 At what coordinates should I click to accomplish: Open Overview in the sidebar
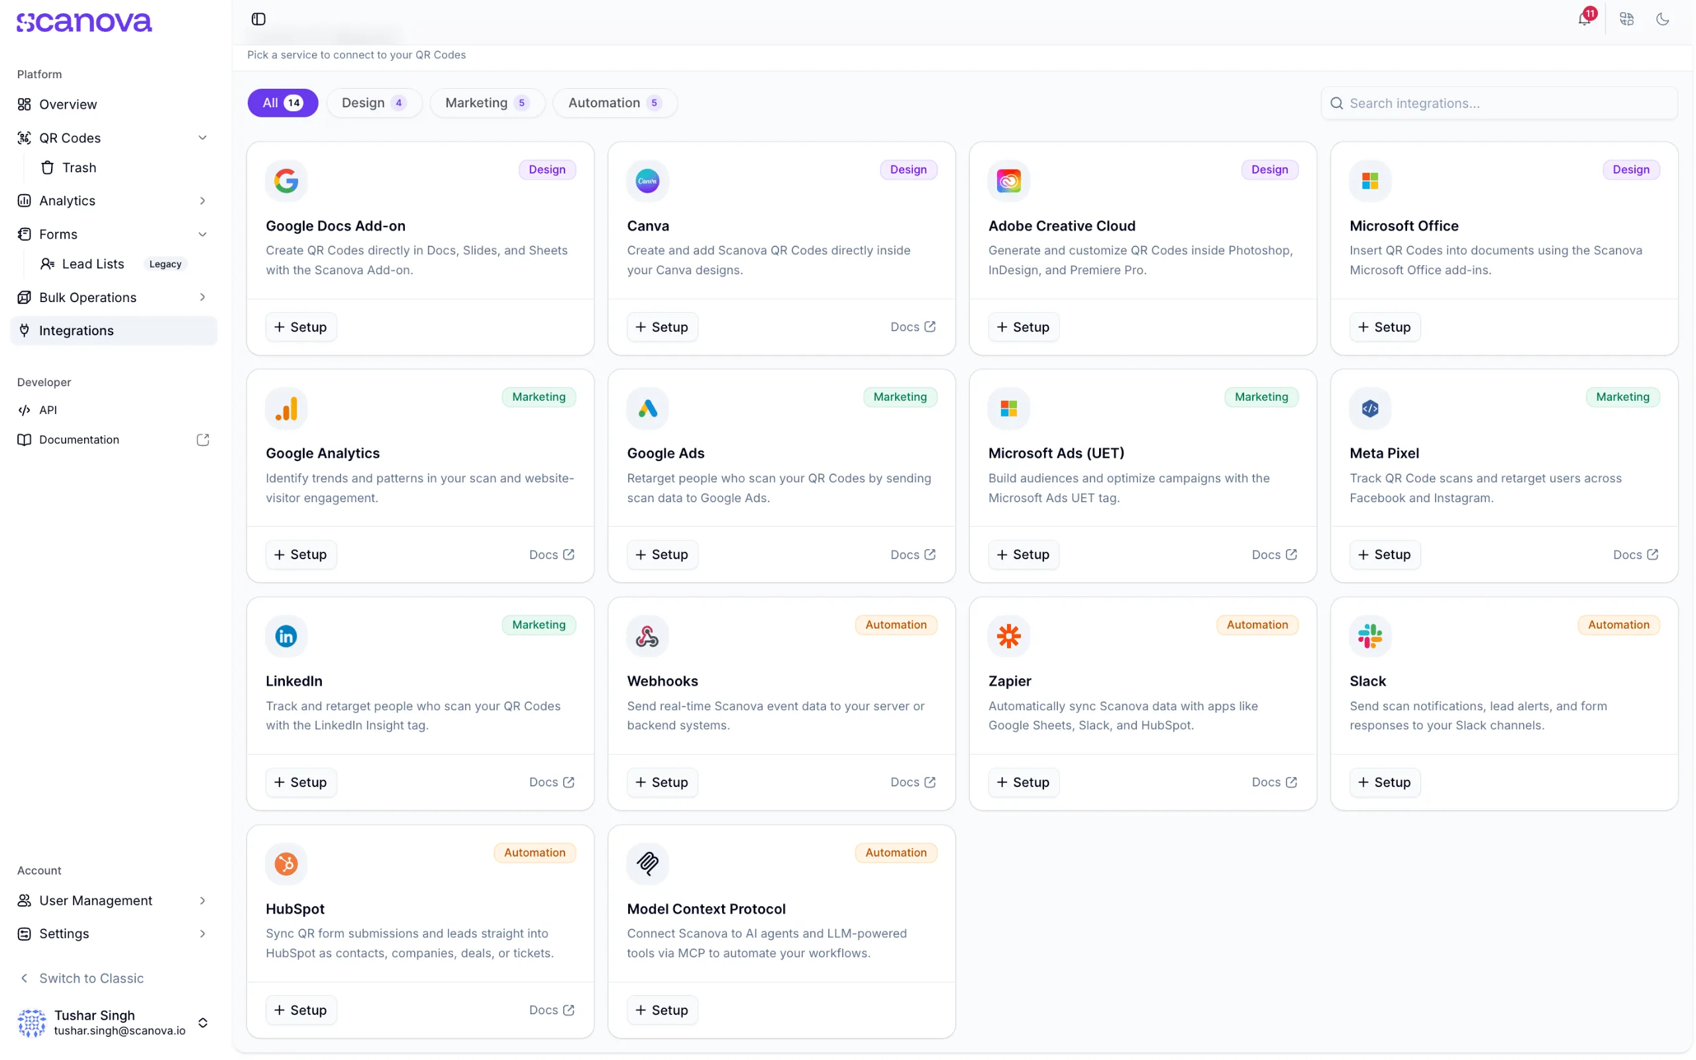point(113,105)
